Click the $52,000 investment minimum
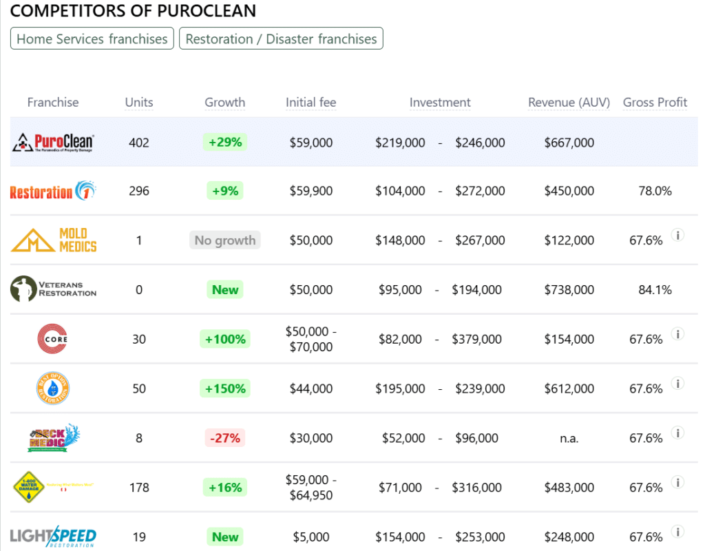Image resolution: width=705 pixels, height=551 pixels. (403, 438)
